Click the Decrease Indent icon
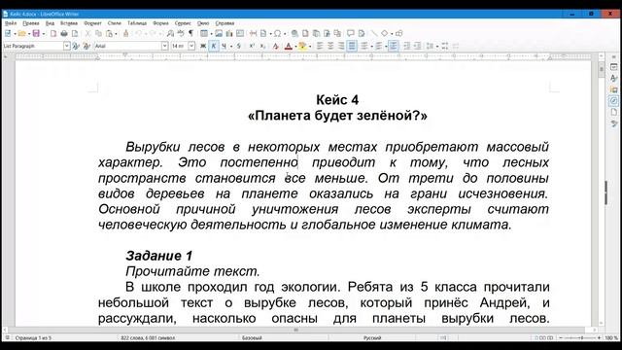The image size is (622, 350). point(417,47)
